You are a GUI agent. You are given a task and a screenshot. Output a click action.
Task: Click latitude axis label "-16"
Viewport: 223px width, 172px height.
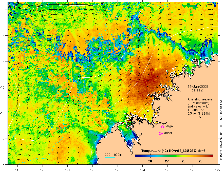pos(3,113)
